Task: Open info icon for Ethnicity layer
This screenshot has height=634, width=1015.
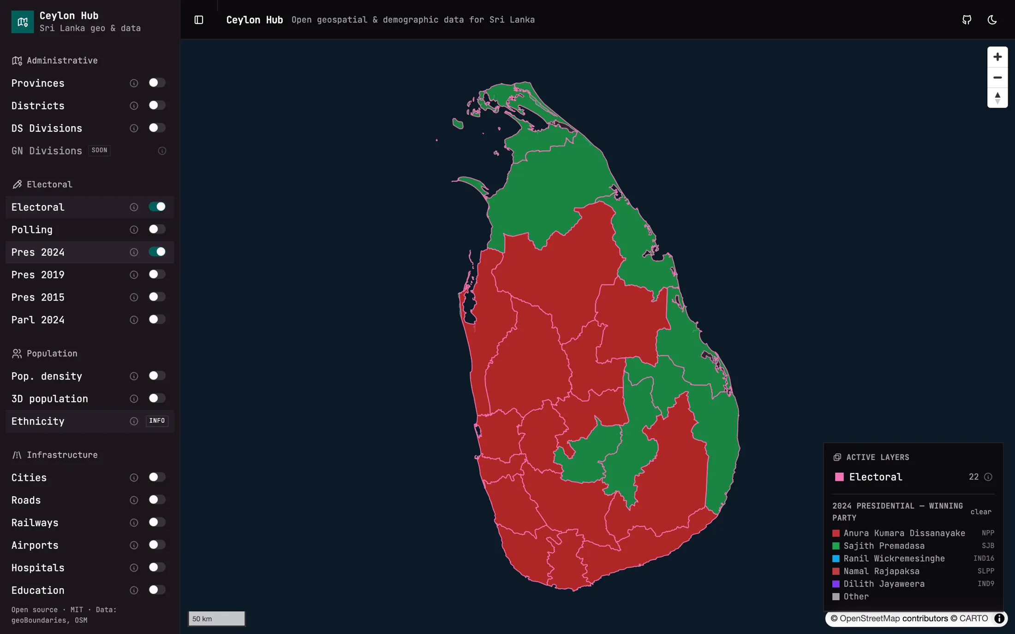Action: pos(134,421)
